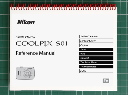Open the Connect section
128x95 pixels.
(96, 58)
